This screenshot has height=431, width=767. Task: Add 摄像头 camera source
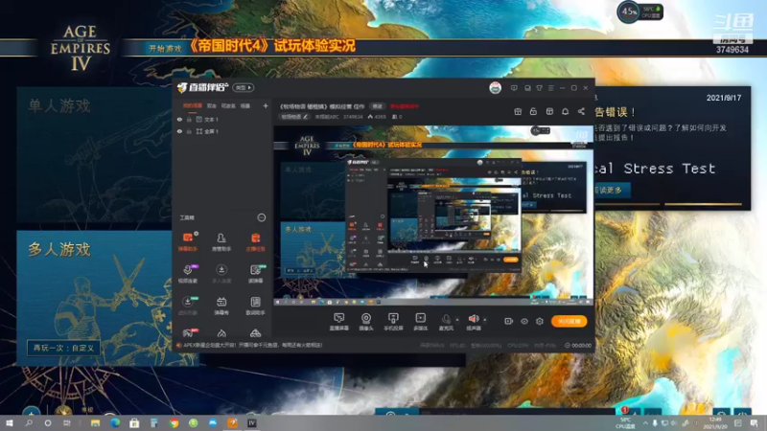(366, 322)
